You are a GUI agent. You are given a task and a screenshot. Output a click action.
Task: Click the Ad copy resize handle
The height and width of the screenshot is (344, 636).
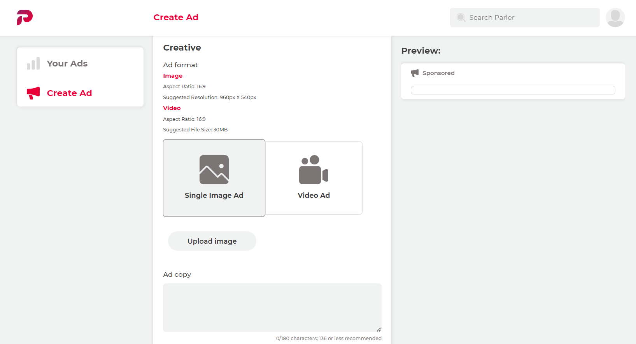point(379,329)
